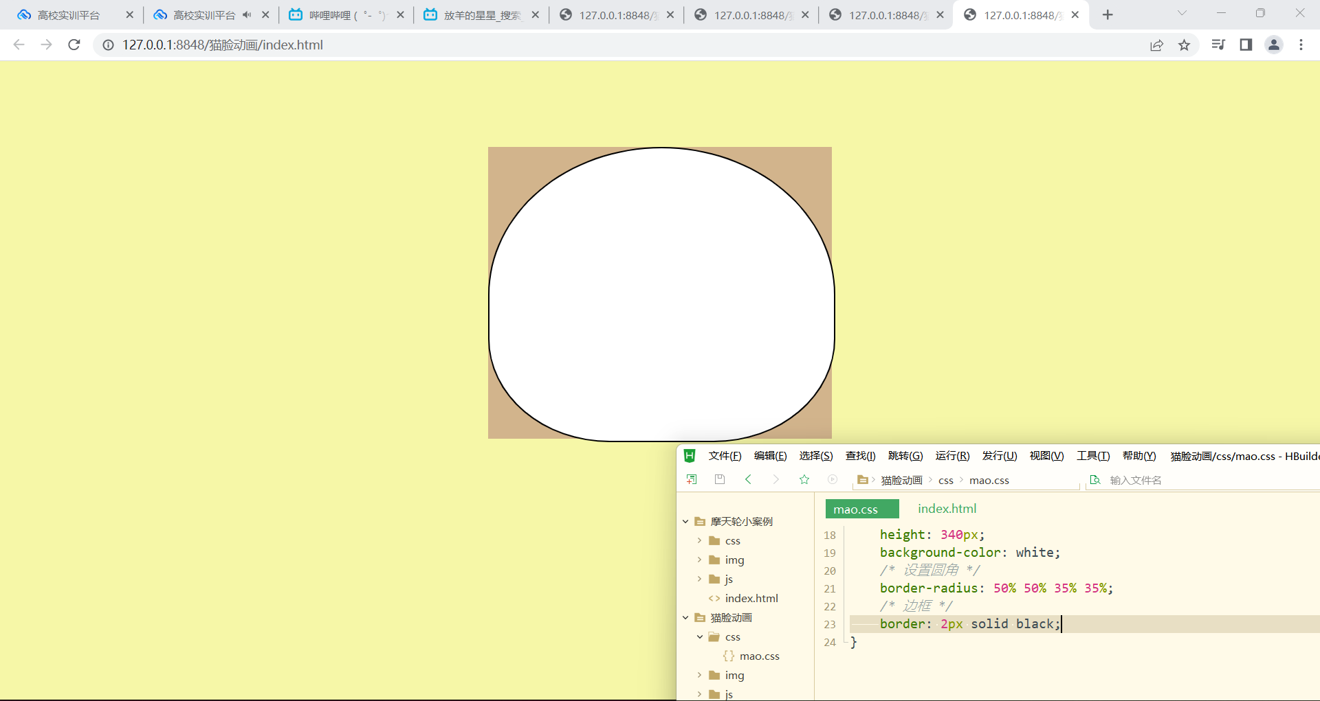Open Chrome side panel icon
Image resolution: width=1320 pixels, height=701 pixels.
coord(1246,45)
